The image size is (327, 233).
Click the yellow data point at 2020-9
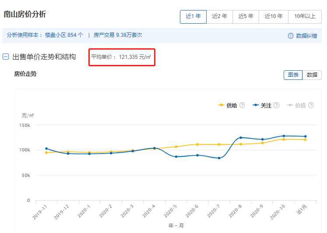point(263,143)
